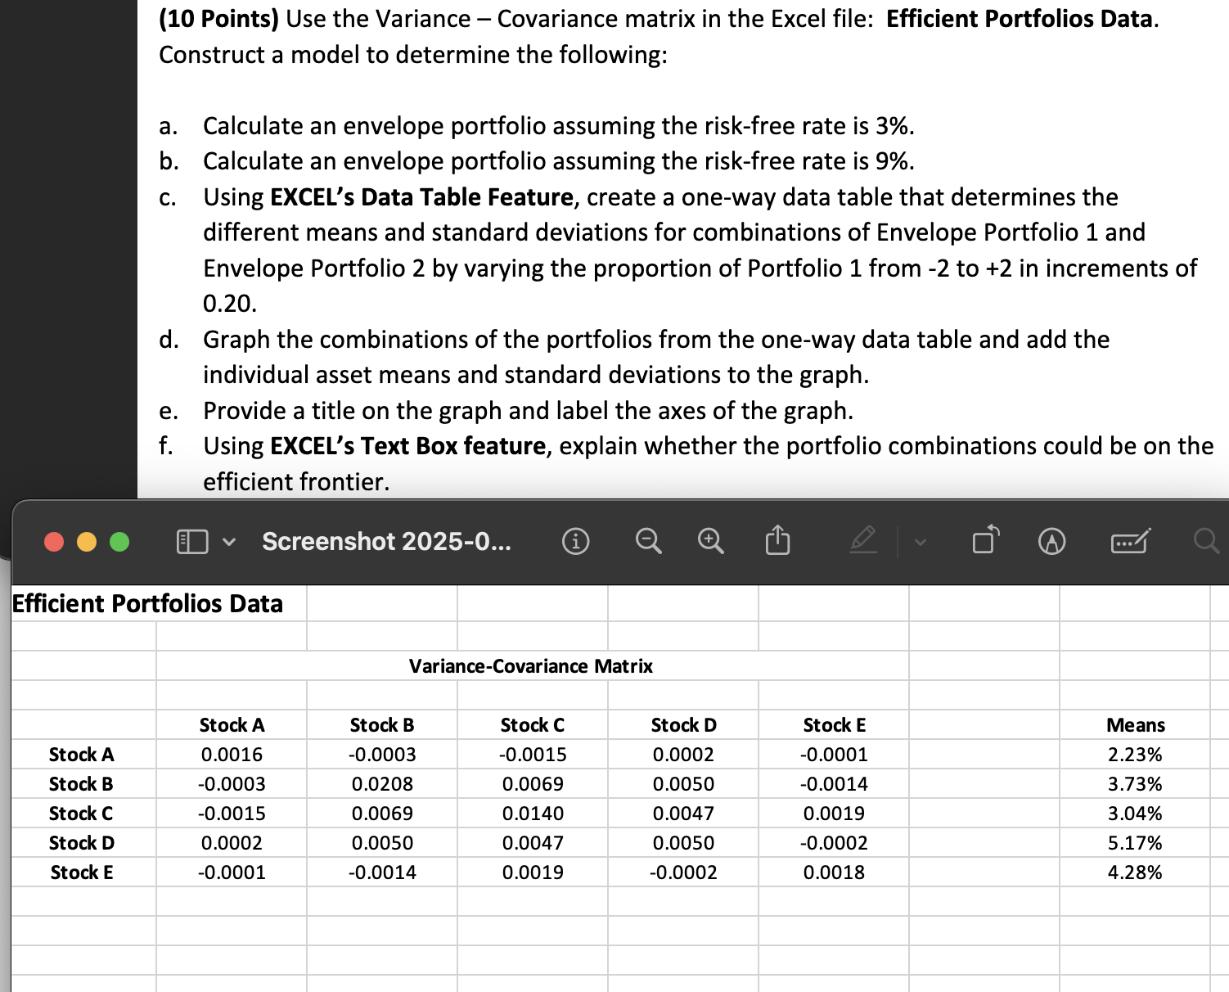Open the image info inspector
This screenshot has width=1229, height=992.
[x=575, y=540]
